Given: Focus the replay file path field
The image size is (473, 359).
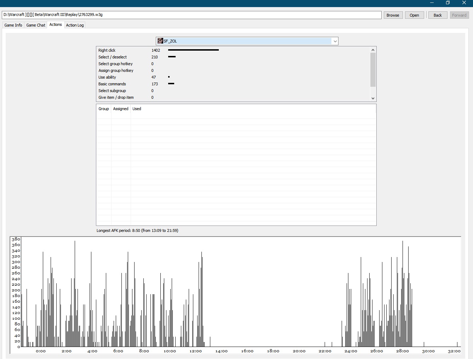Looking at the screenshot, I should (x=192, y=15).
